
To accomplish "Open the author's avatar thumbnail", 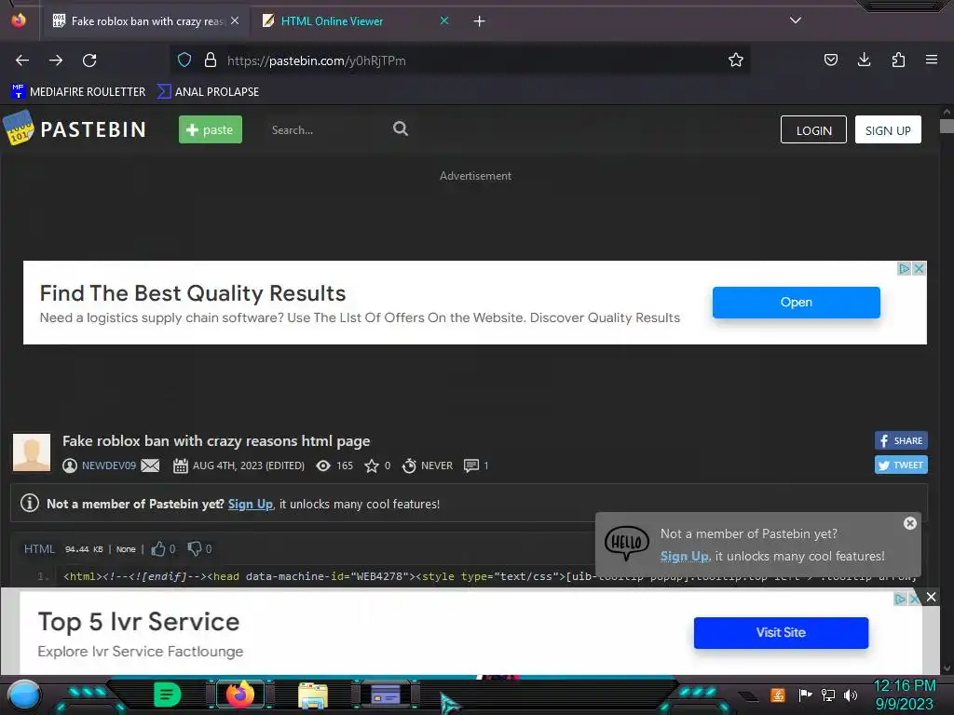I will (32, 452).
